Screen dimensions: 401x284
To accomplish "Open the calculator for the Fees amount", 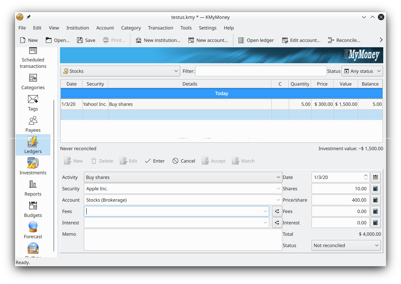I will coord(375,211).
